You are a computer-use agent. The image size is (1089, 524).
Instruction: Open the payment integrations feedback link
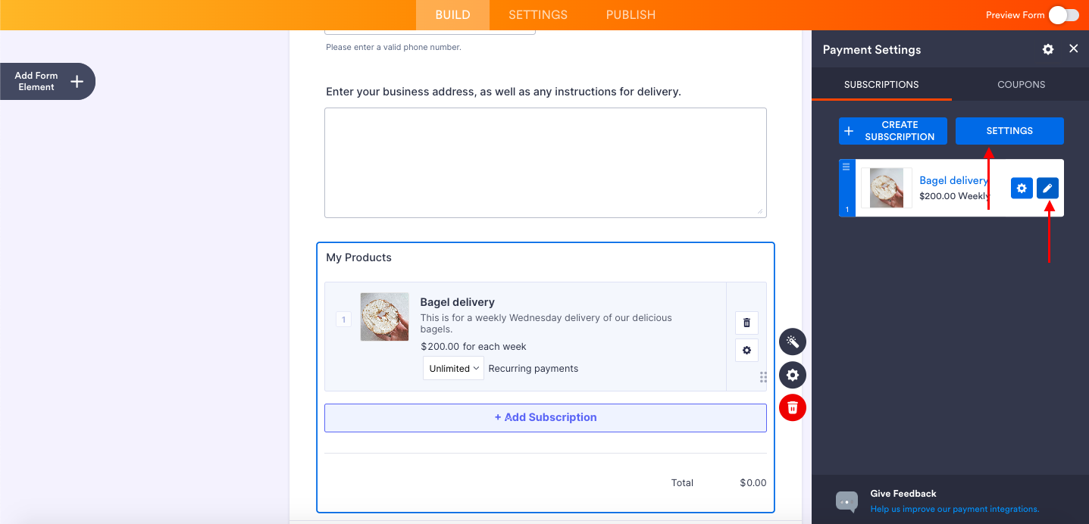(954, 509)
